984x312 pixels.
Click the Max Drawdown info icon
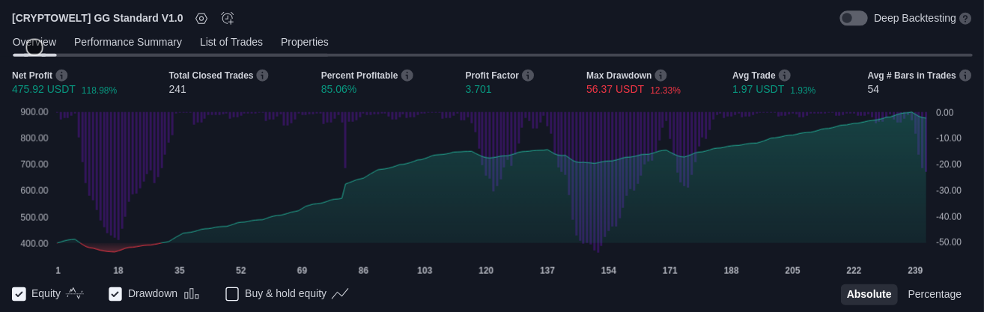(660, 76)
